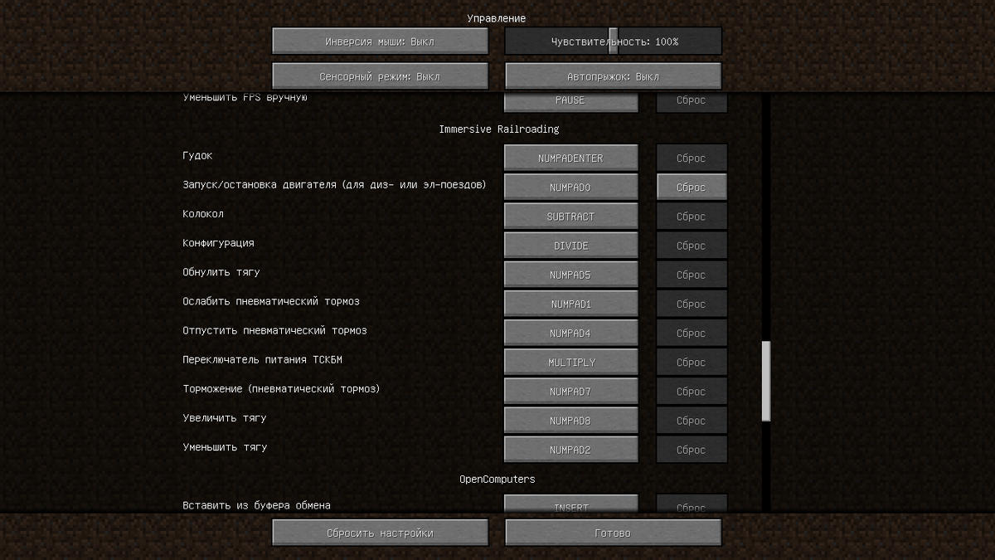The image size is (995, 560).
Task: Click Отпустить пневматический тормоз label
Action: [274, 331]
